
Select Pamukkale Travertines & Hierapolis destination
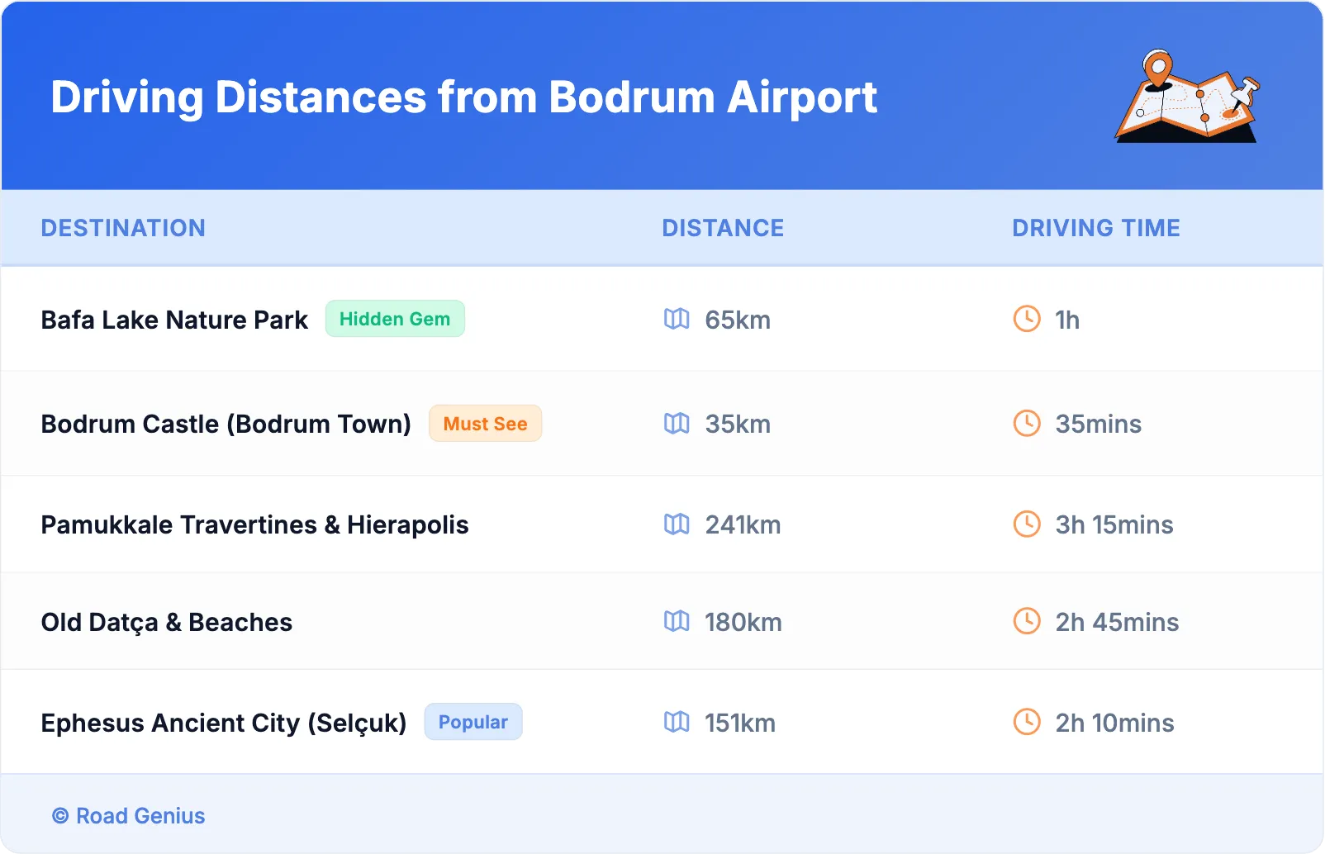click(x=254, y=524)
